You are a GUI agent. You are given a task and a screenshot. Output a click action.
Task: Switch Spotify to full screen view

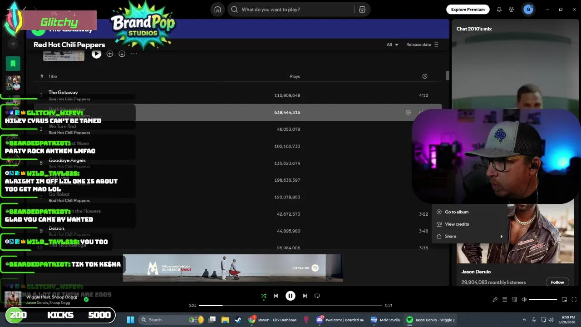[x=574, y=299]
